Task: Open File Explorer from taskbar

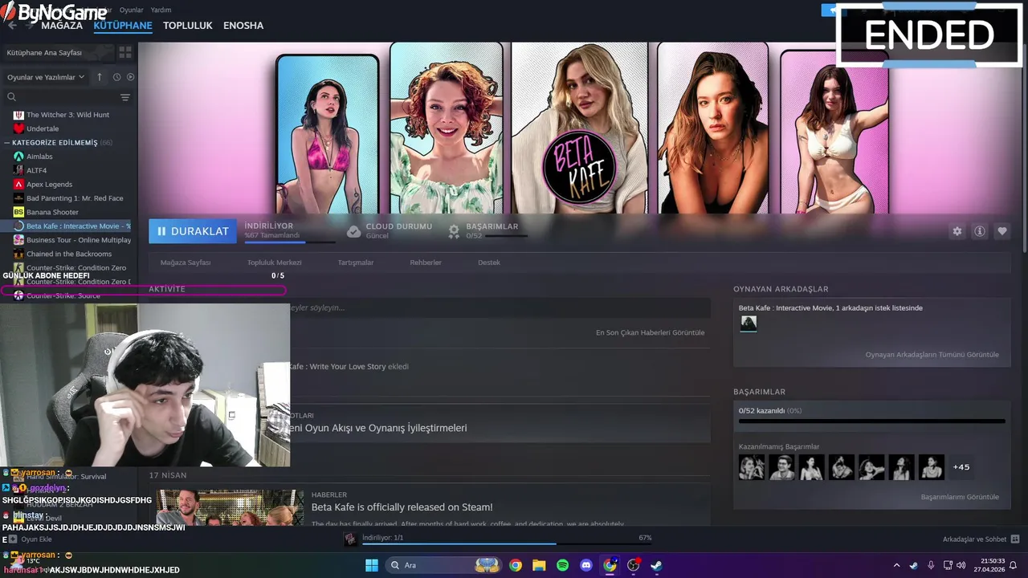Action: 539,565
